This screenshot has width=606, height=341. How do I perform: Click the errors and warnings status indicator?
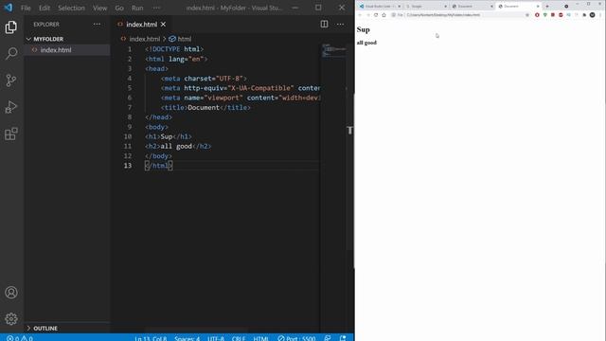click(x=20, y=338)
